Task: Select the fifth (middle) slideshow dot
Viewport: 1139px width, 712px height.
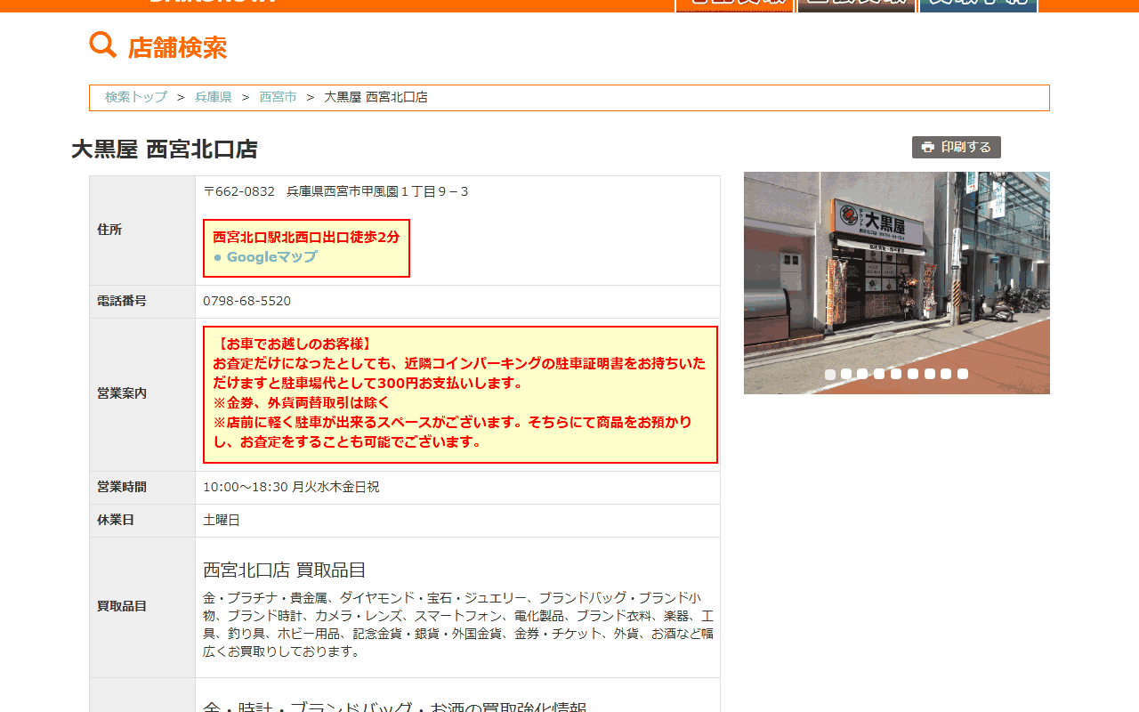Action: pos(896,374)
